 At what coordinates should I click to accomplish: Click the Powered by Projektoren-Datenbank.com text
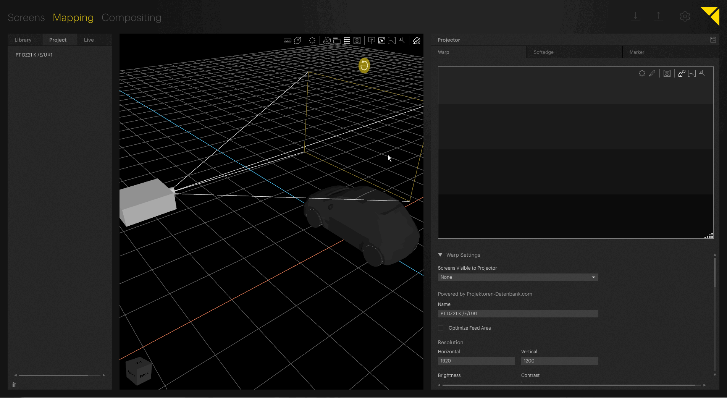pos(485,294)
